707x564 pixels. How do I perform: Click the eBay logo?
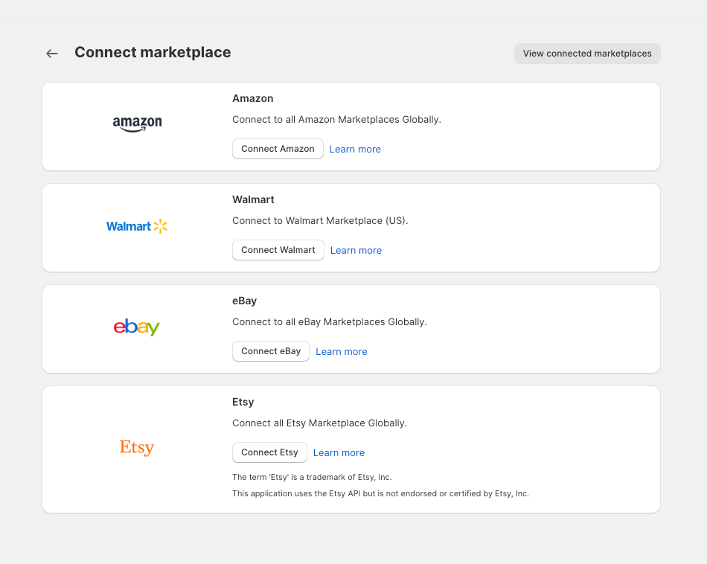(137, 327)
